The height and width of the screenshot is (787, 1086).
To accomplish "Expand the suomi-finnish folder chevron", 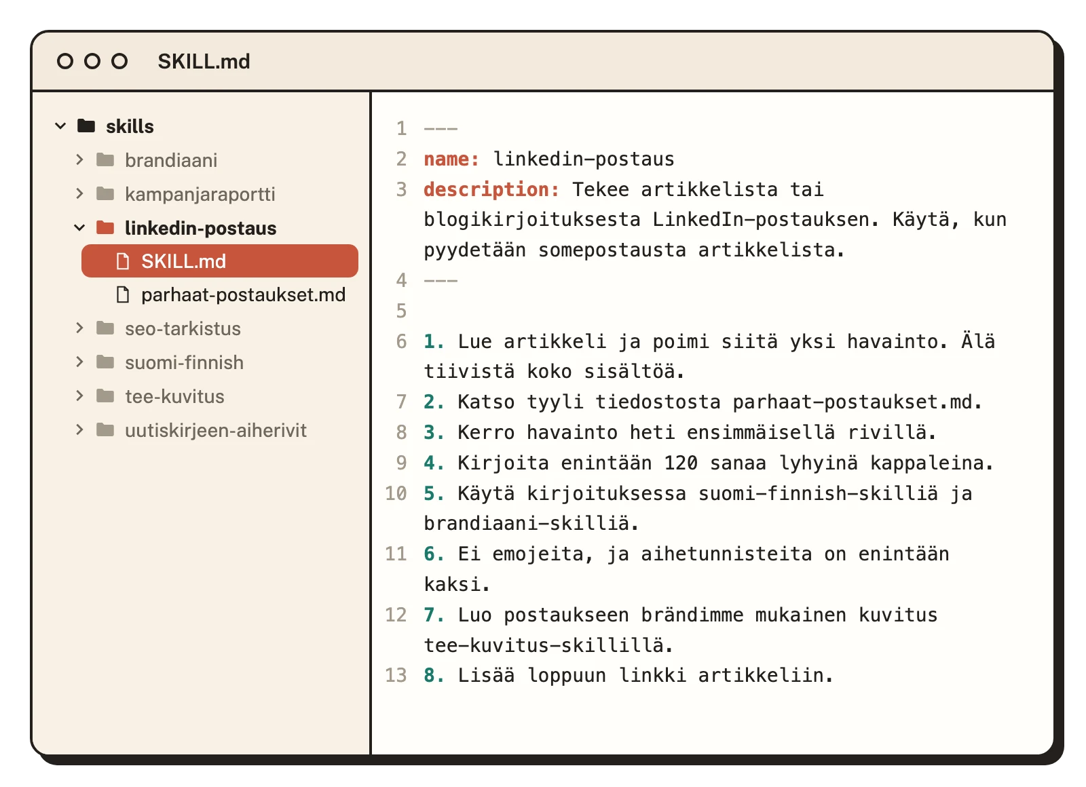I will tap(79, 362).
